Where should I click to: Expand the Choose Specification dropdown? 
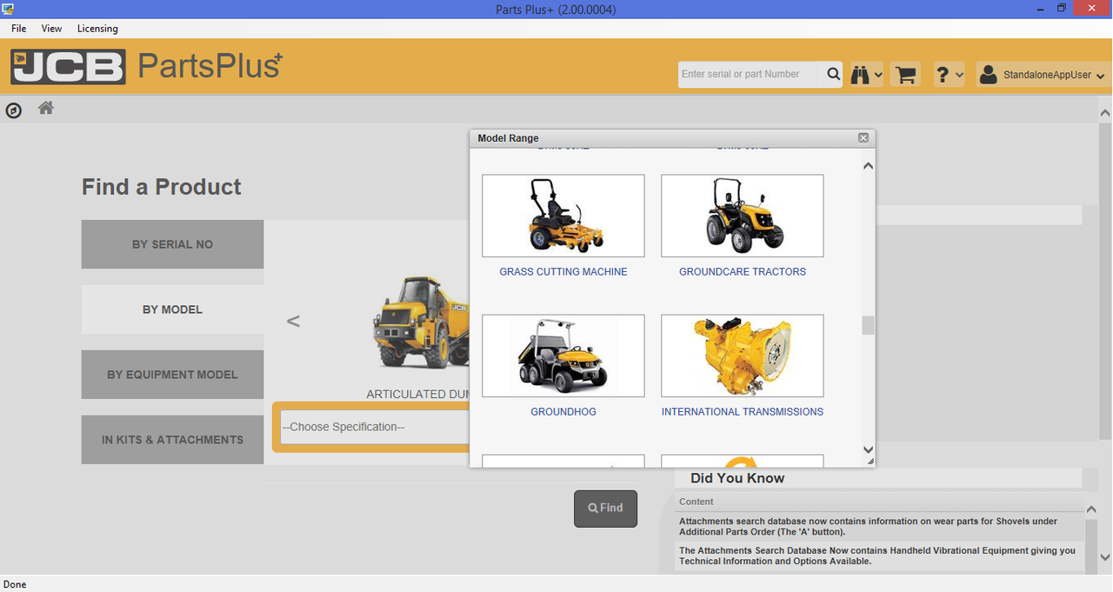(375, 427)
